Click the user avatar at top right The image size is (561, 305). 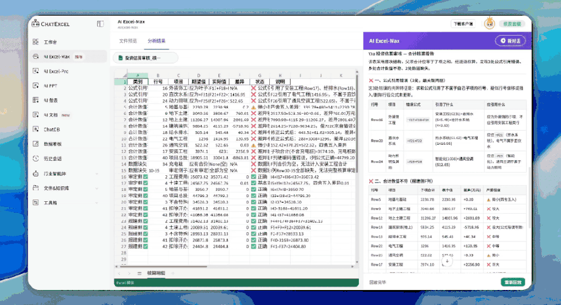click(489, 24)
